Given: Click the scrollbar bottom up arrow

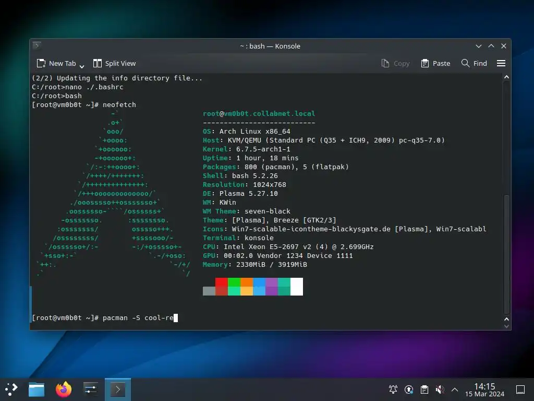Looking at the screenshot, I should pos(506,319).
